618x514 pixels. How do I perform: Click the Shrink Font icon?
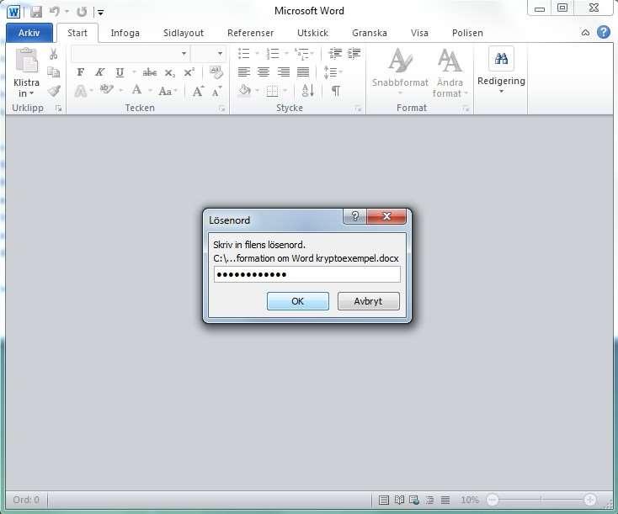tap(216, 92)
